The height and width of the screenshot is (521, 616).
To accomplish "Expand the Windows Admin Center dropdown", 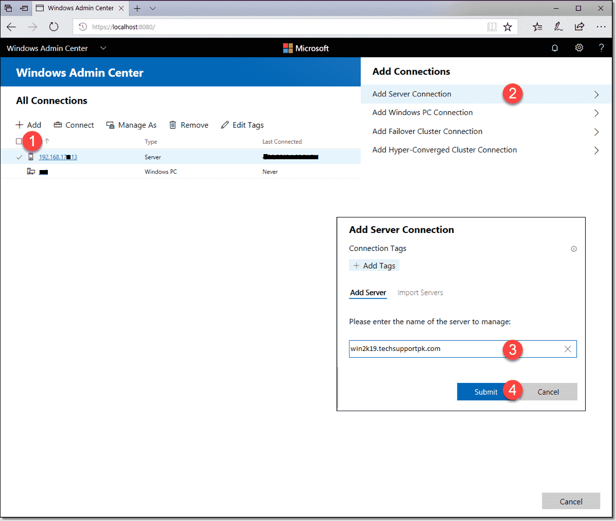I will coord(103,48).
